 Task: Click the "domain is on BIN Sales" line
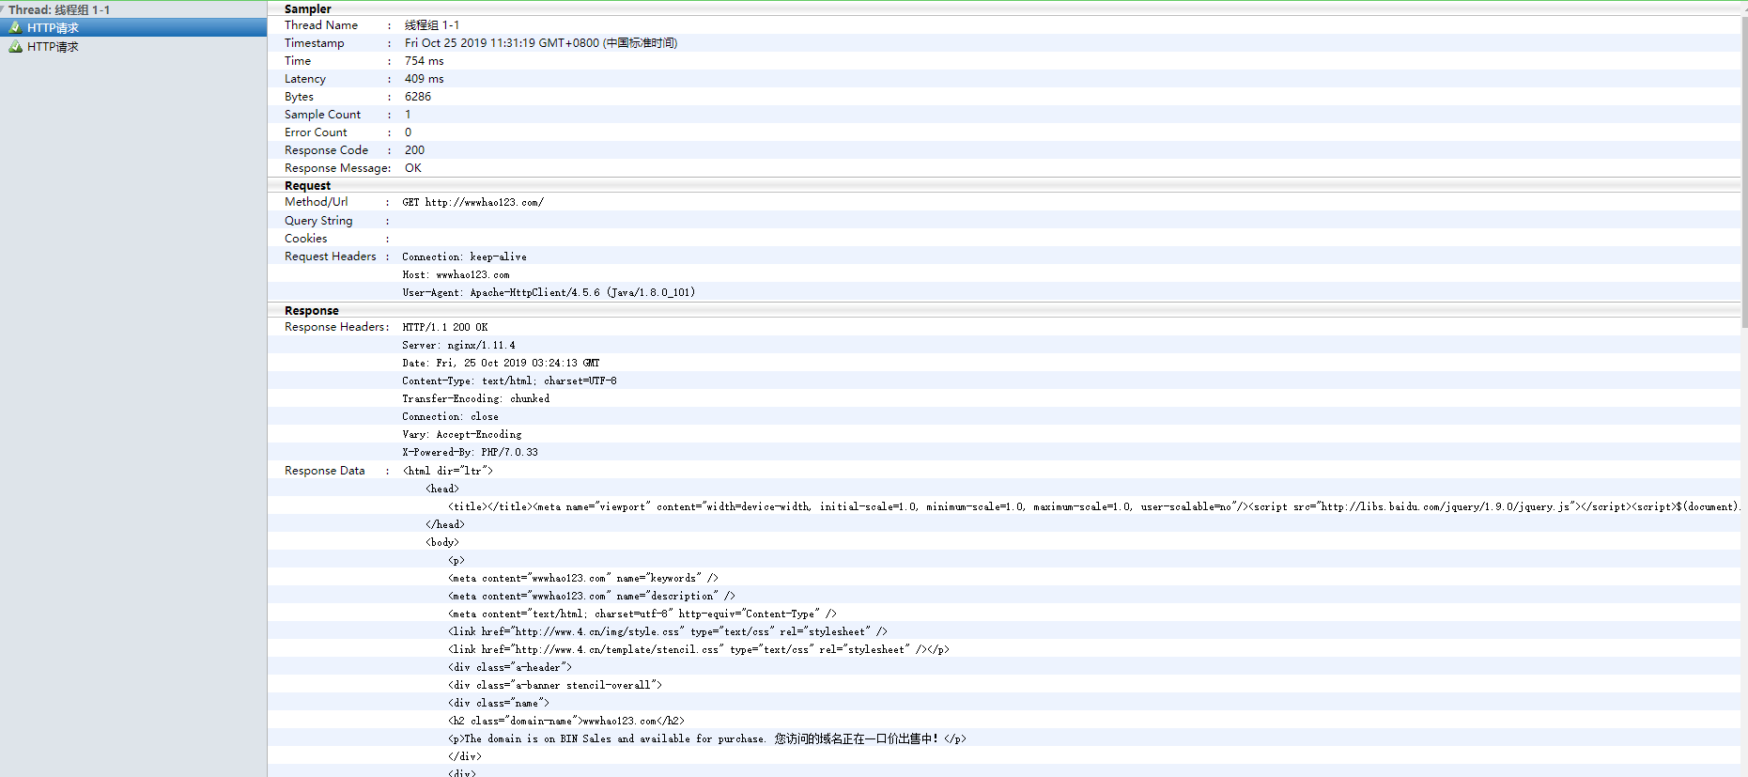707,738
